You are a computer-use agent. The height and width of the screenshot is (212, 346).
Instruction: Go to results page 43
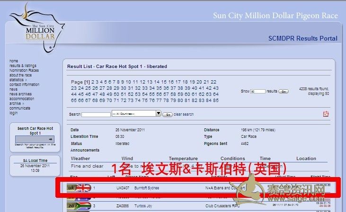215,88
